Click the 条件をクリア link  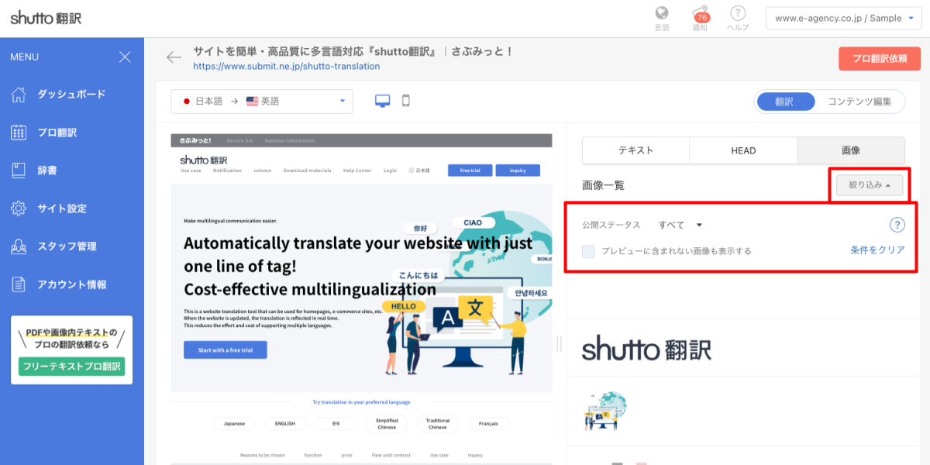tap(877, 250)
